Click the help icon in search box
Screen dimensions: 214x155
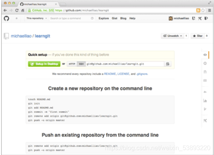pyautogui.click(x=92, y=18)
